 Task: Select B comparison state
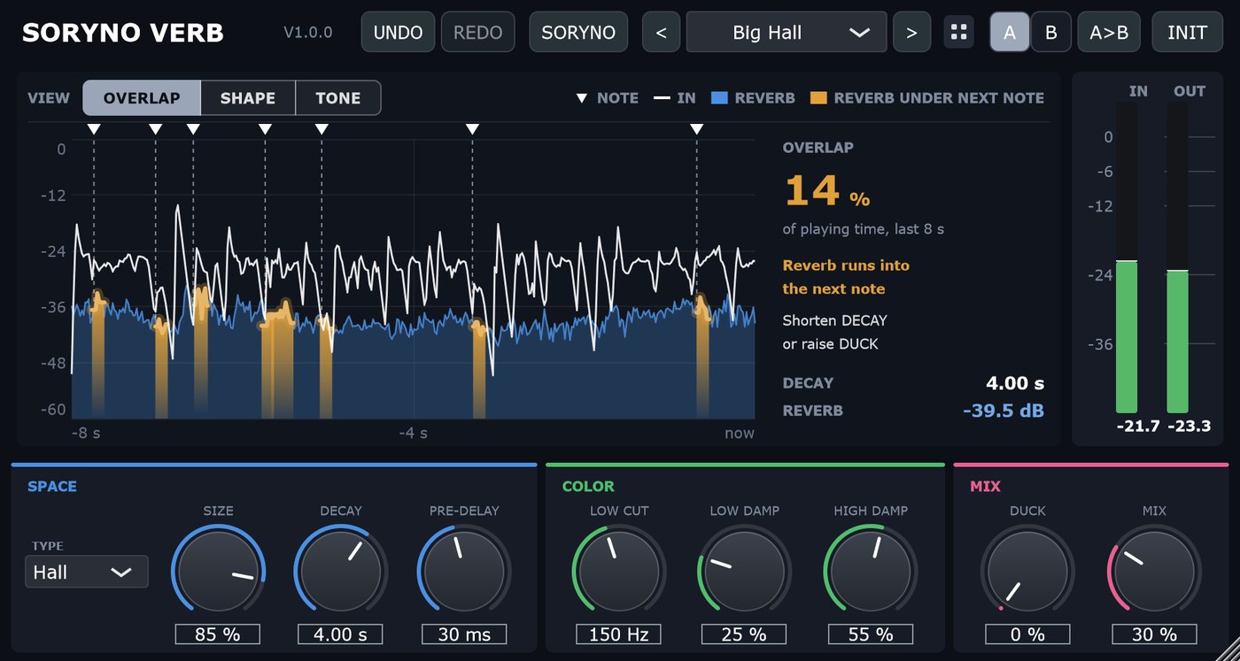(1051, 33)
